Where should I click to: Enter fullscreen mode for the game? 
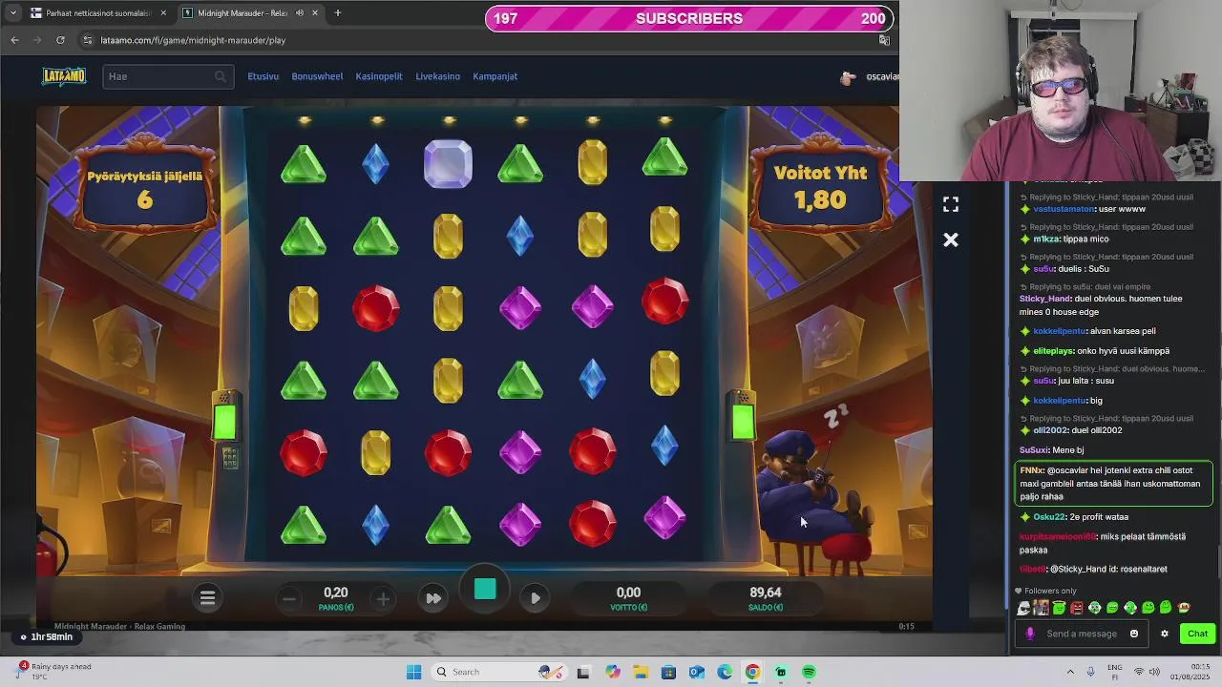tap(951, 205)
